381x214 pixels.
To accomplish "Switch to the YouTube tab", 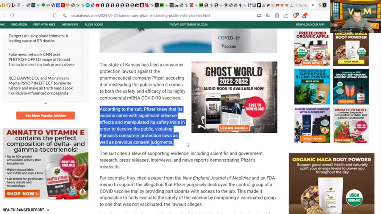I will (x=97, y=5).
